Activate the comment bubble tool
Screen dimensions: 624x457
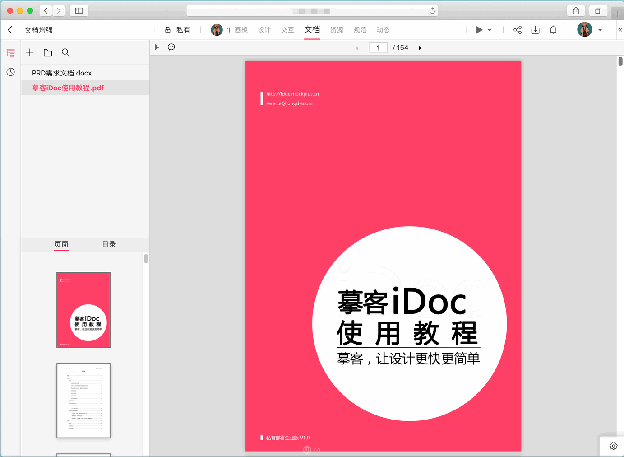(171, 47)
